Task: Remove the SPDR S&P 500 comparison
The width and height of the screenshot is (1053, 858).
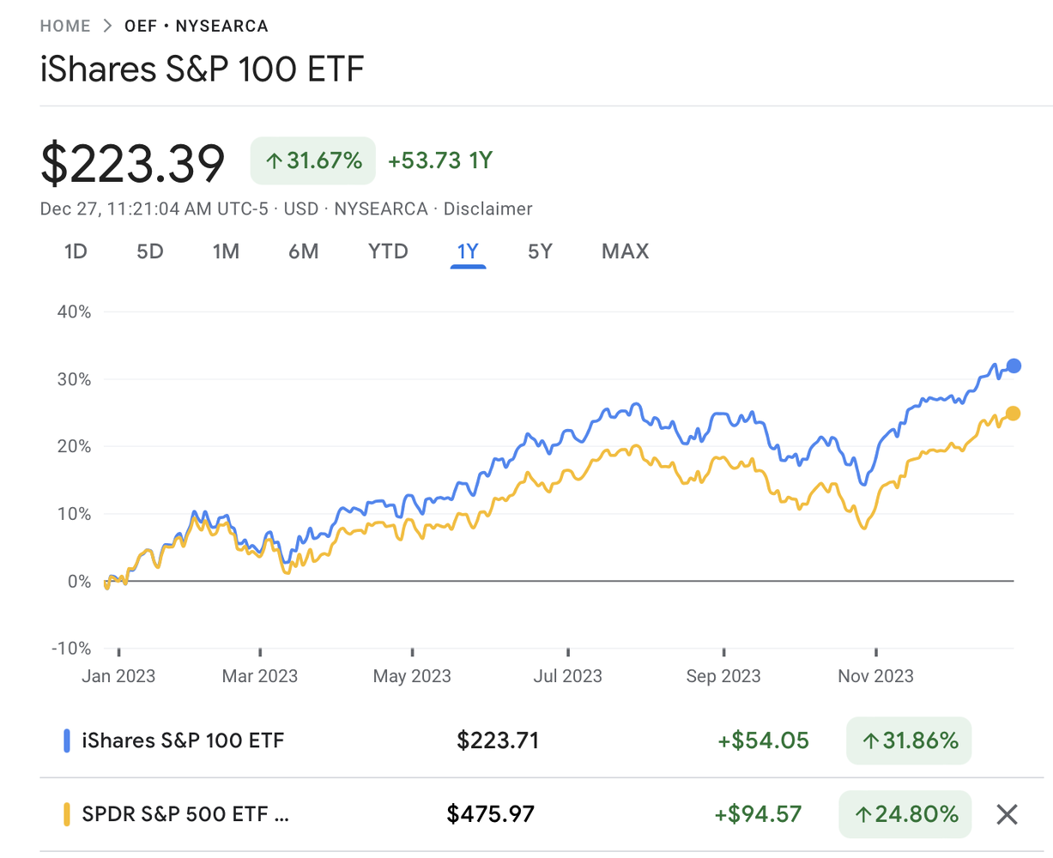Action: (1007, 814)
